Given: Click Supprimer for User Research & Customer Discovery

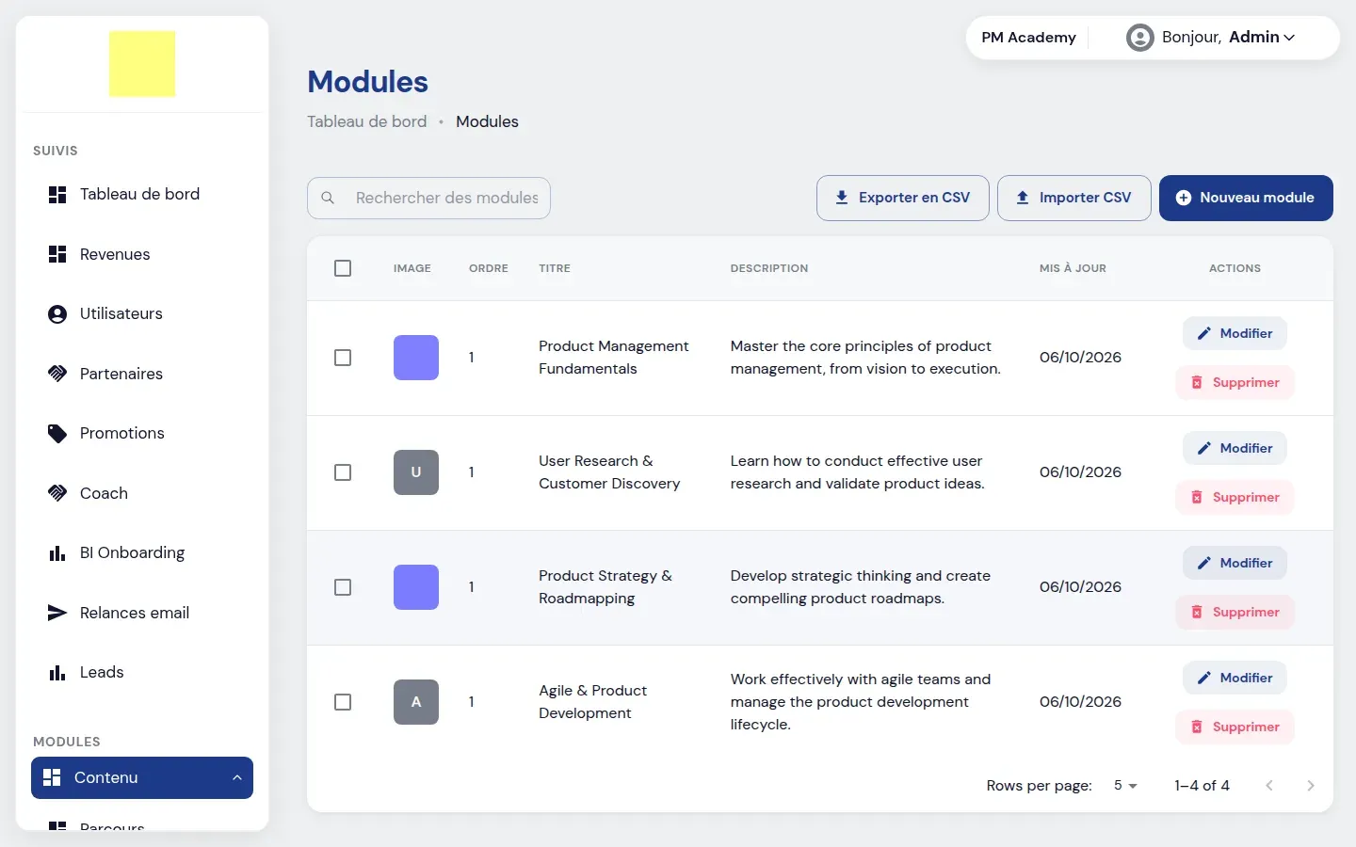Looking at the screenshot, I should click(1235, 497).
